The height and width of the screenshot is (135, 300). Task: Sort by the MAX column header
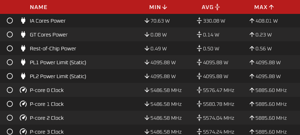point(264,7)
